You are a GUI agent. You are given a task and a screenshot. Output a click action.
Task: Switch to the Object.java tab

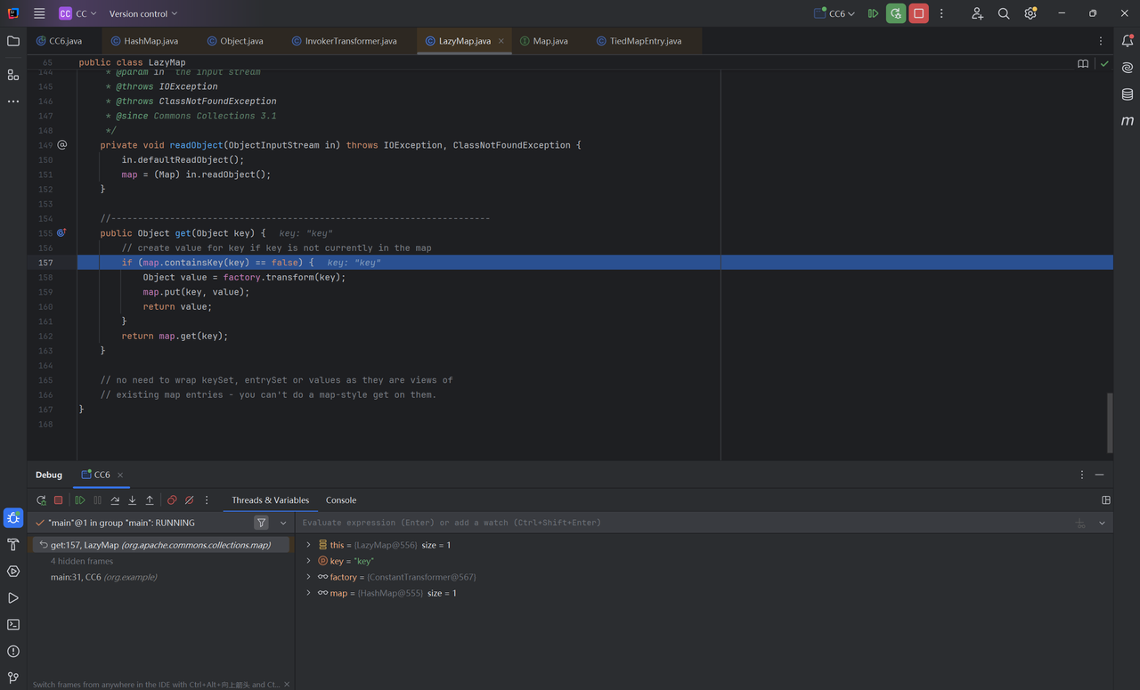235,41
